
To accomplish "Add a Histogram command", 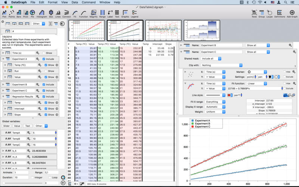I will pos(41,14).
